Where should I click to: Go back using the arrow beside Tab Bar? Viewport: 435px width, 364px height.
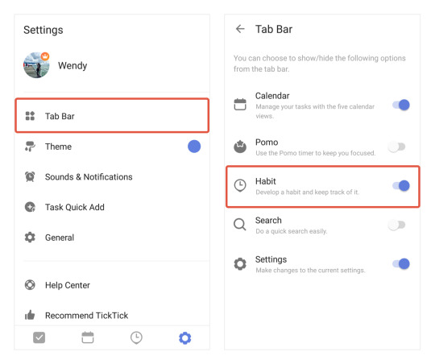click(240, 29)
